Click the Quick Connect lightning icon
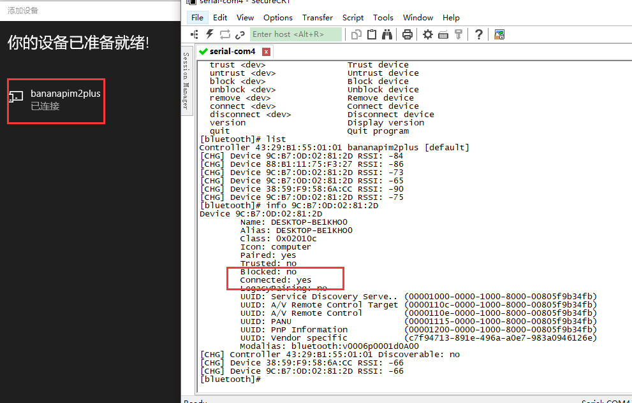The height and width of the screenshot is (403, 632). pos(210,34)
